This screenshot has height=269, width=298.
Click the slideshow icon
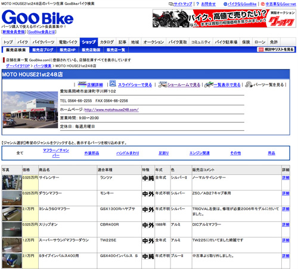pyautogui.click(x=113, y=83)
